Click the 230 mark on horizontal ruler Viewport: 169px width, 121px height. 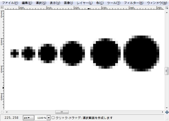(x=104, y=8)
